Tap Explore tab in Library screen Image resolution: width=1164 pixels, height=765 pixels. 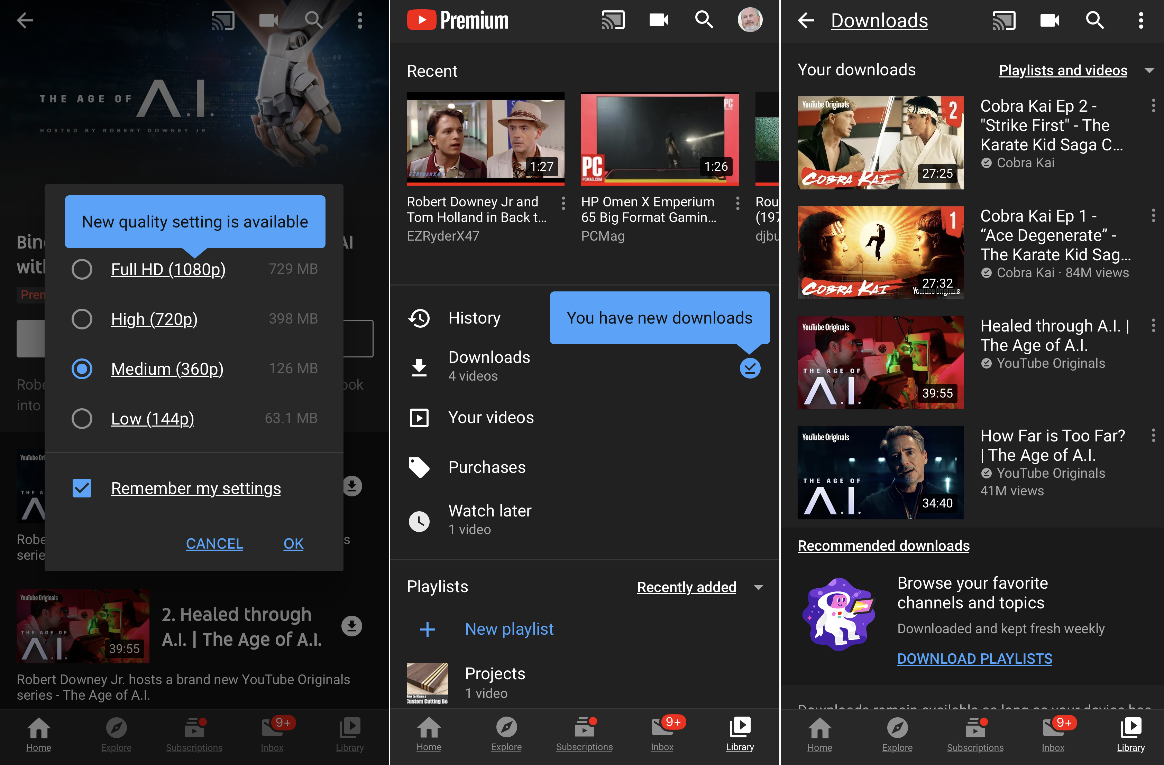point(506,735)
